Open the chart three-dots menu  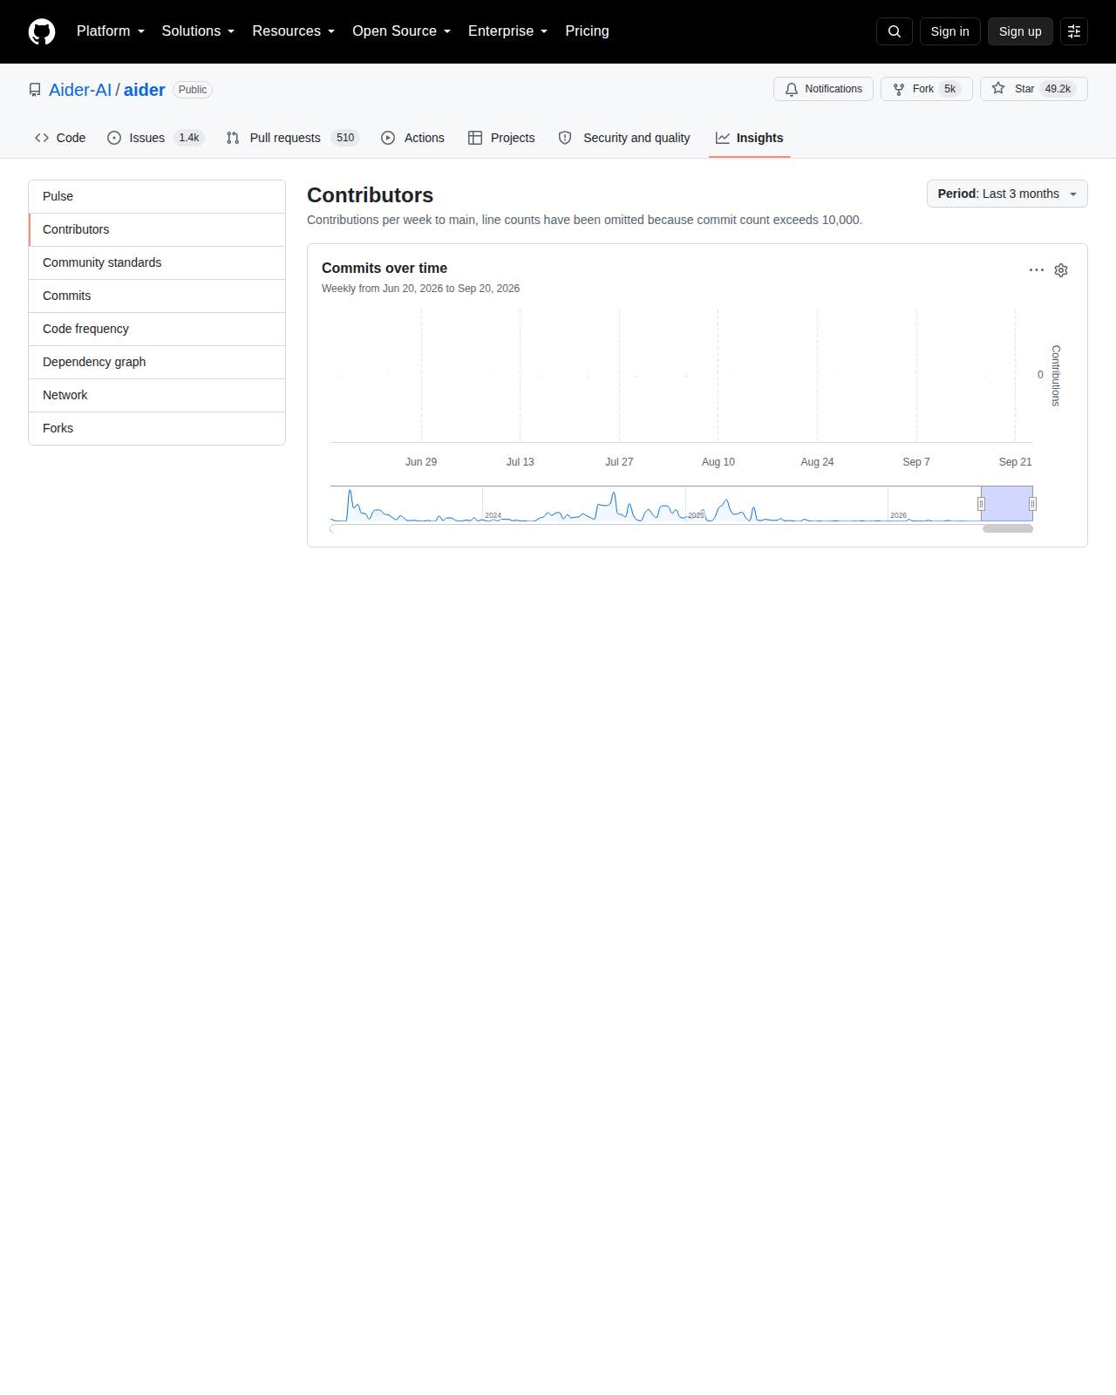click(x=1037, y=270)
